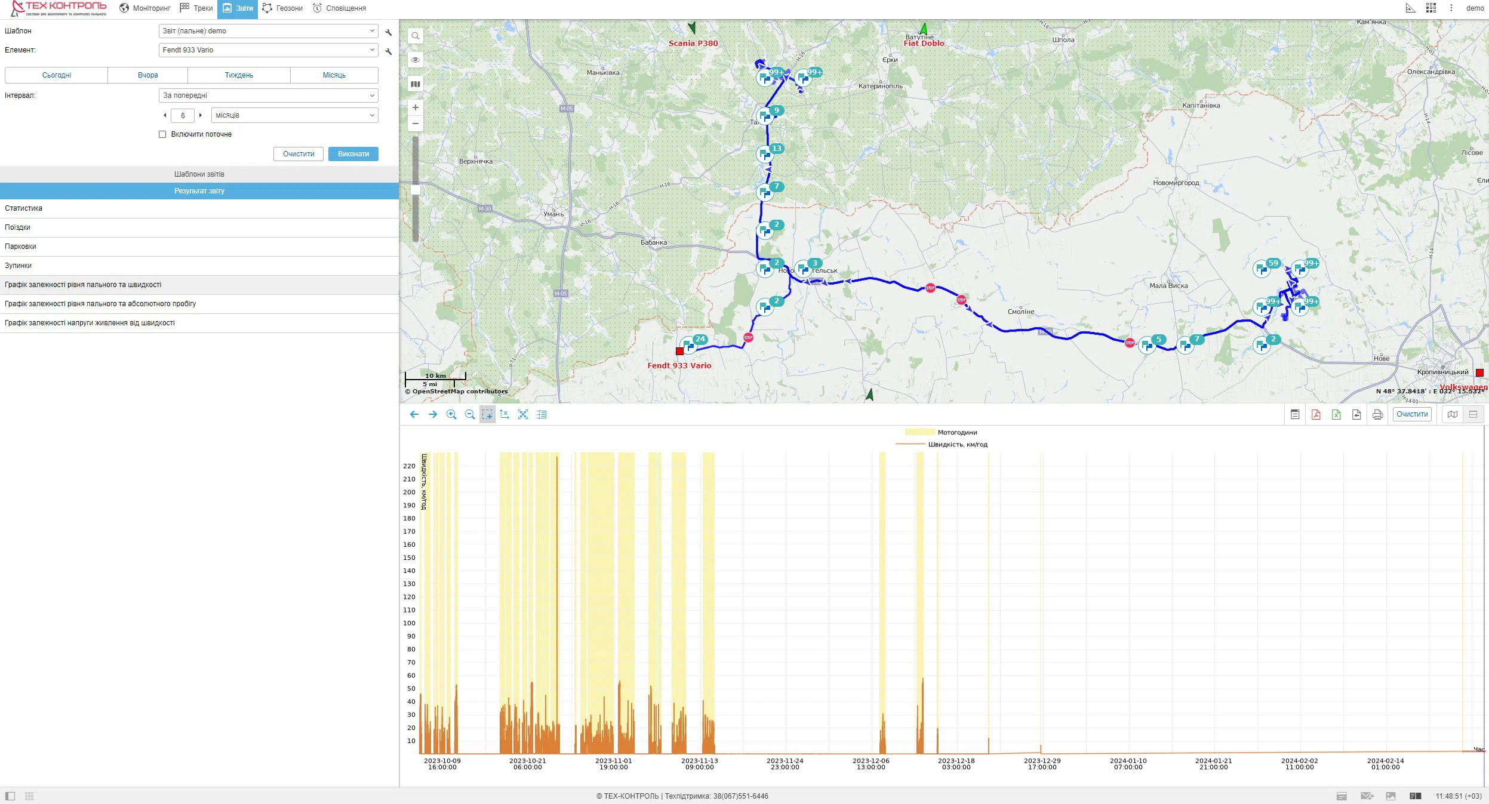Open the Шаблон template dropdown

(x=269, y=31)
